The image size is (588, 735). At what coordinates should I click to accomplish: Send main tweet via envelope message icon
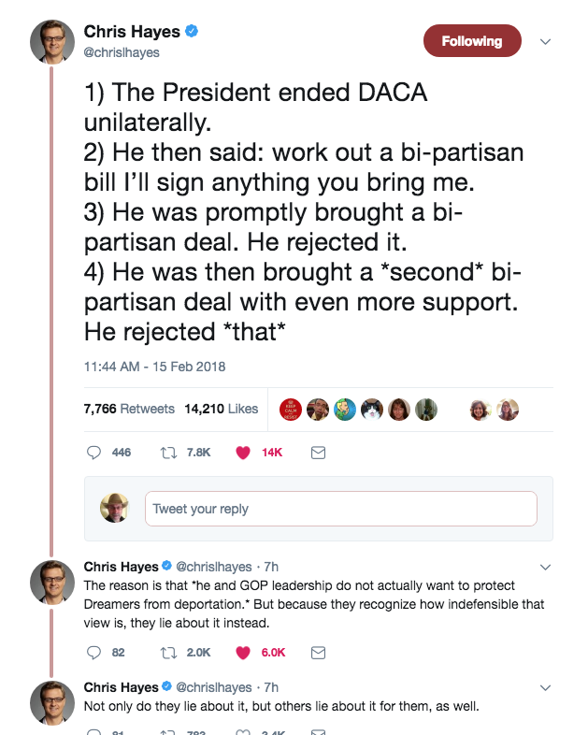coord(317,453)
